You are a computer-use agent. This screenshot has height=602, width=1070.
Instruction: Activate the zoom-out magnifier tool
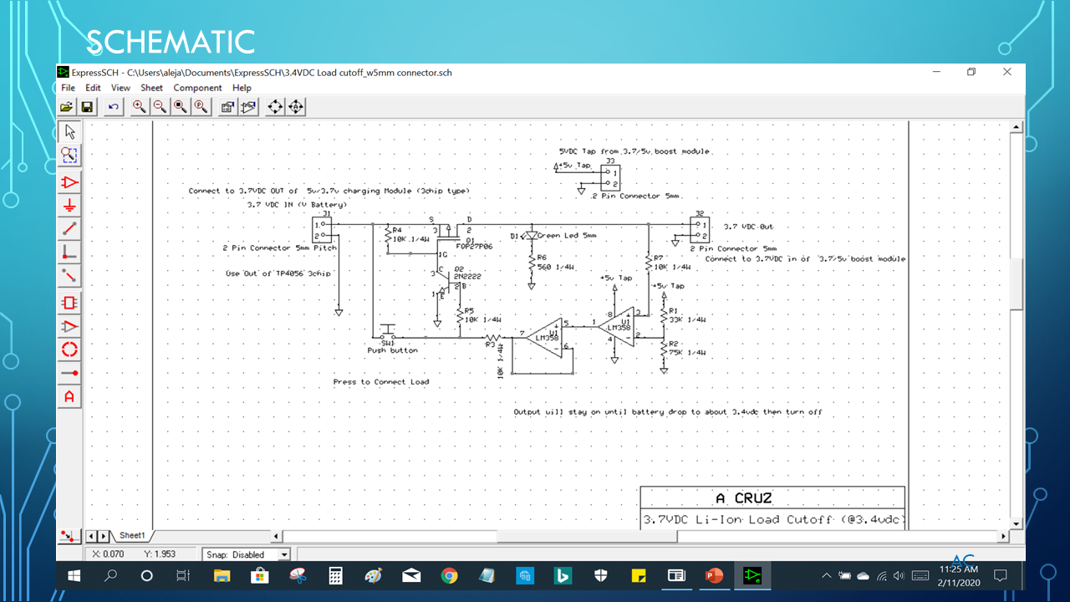click(159, 106)
